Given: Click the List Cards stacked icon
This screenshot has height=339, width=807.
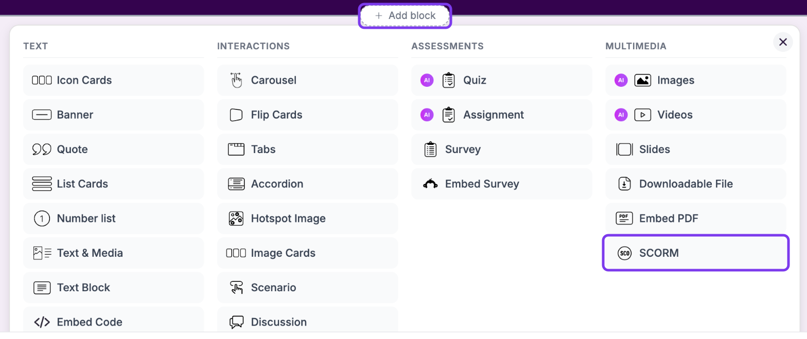Looking at the screenshot, I should pos(42,184).
